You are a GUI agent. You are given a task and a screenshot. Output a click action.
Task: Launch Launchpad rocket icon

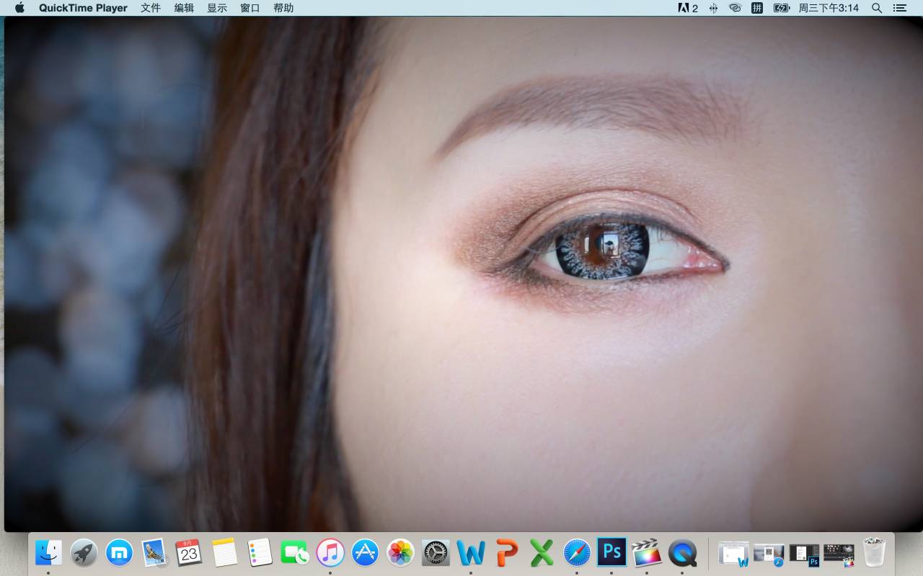click(x=84, y=553)
